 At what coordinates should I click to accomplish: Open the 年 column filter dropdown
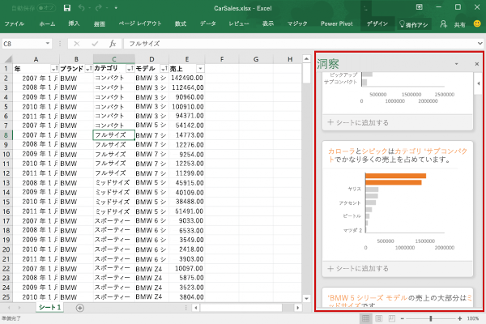[54, 70]
